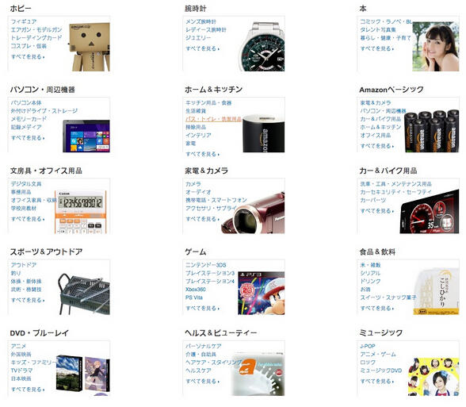Go to 洗車・工具・メンテナンス用品

[396, 183]
